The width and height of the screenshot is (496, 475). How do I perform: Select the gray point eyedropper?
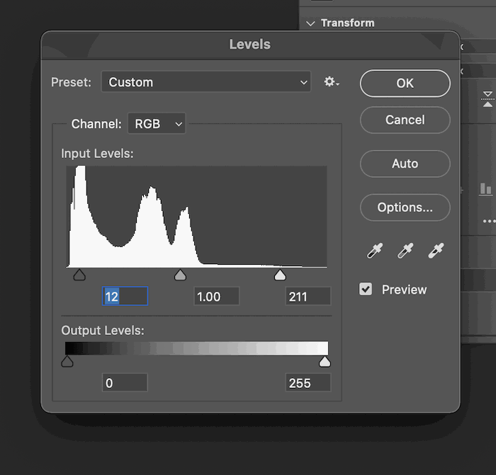pyautogui.click(x=405, y=251)
